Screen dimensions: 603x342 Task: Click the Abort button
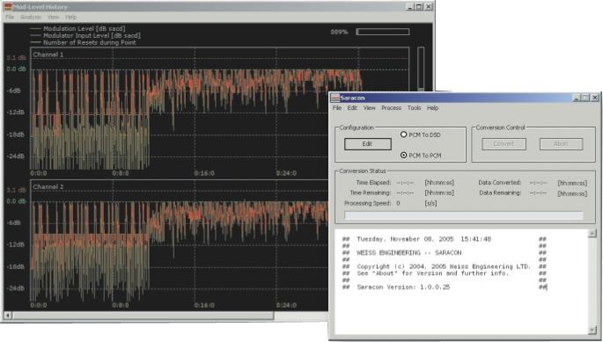[x=561, y=144]
